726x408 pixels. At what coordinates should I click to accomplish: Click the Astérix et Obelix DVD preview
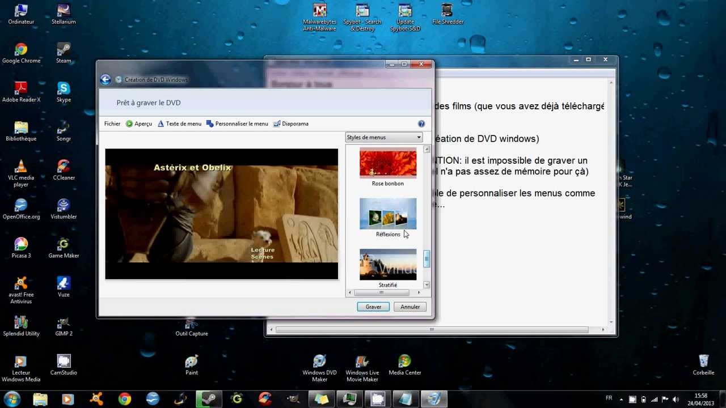coord(221,214)
